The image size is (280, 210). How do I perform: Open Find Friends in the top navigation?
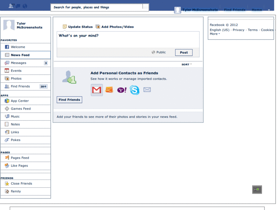click(x=234, y=10)
